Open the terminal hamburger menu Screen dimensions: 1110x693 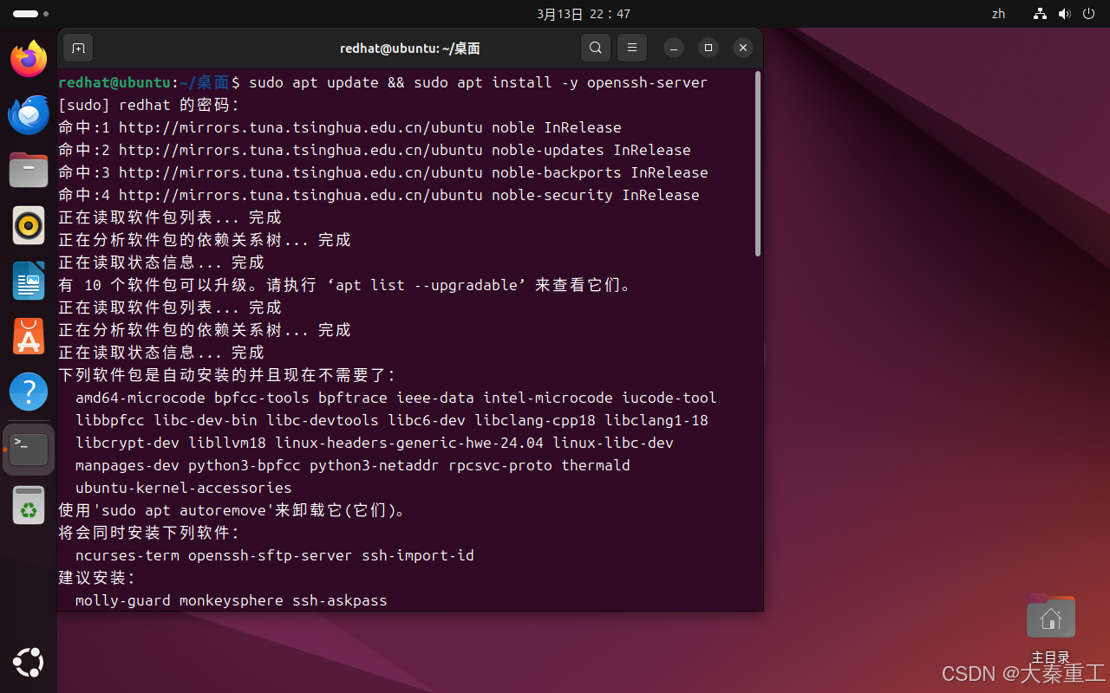pyautogui.click(x=632, y=48)
